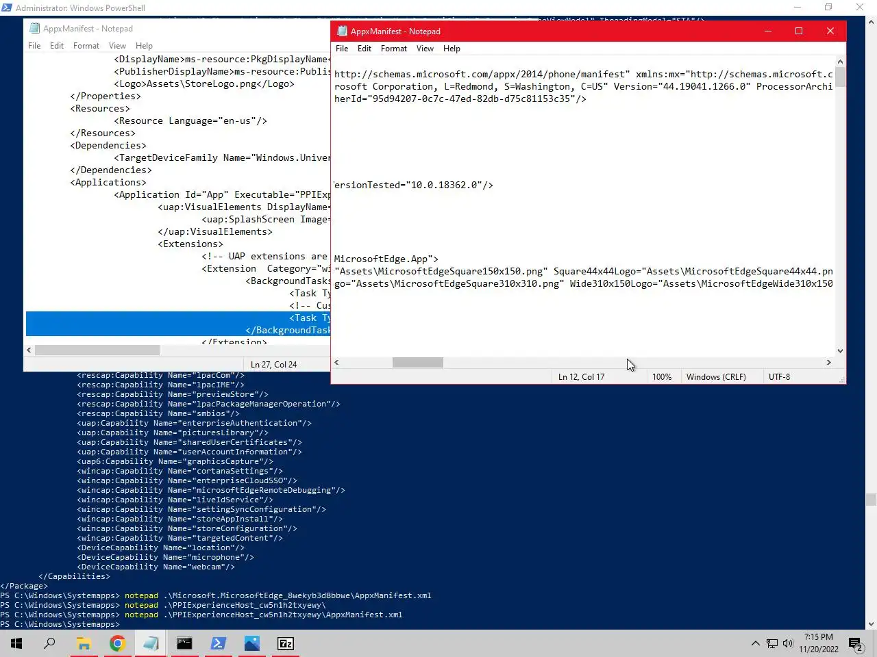Open the notification center icon

point(855,643)
